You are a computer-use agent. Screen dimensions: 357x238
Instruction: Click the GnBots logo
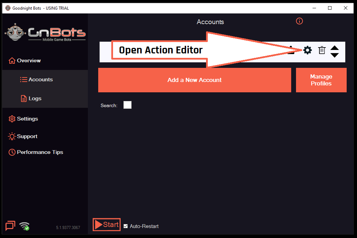pyautogui.click(x=45, y=32)
